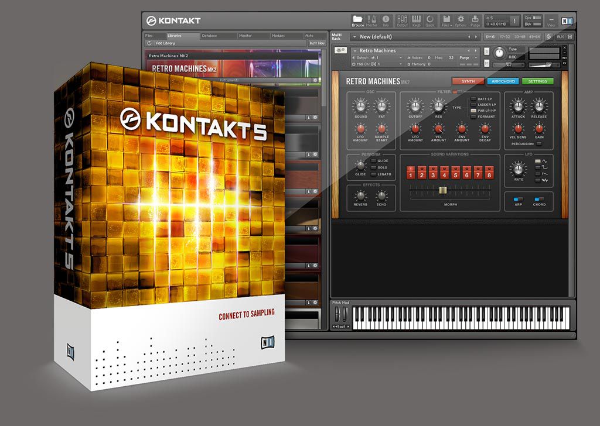This screenshot has height=426, width=600.
Task: Select the Ladder LP filter type
Action: 473,105
